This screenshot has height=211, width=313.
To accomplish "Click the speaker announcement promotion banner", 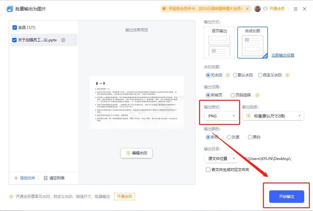I will [206, 9].
